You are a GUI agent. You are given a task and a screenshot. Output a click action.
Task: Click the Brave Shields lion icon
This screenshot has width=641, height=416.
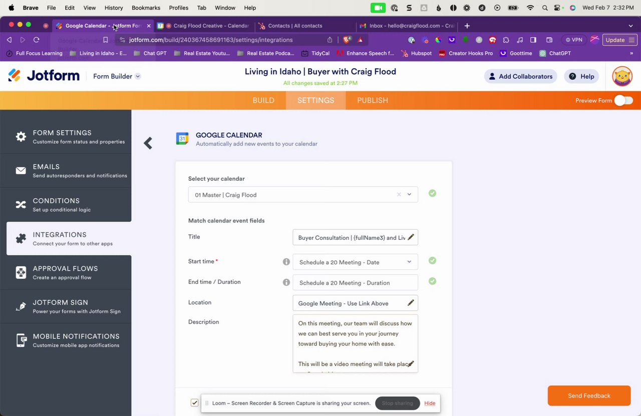347,40
